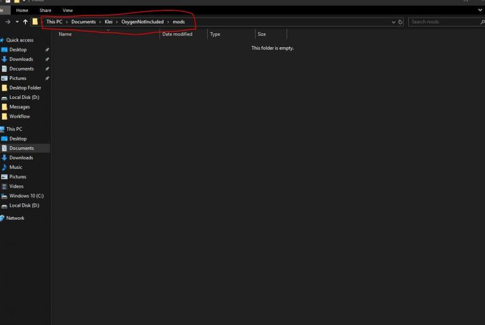485x325 pixels.
Task: Open the Share ribbon tab
Action: pos(45,10)
